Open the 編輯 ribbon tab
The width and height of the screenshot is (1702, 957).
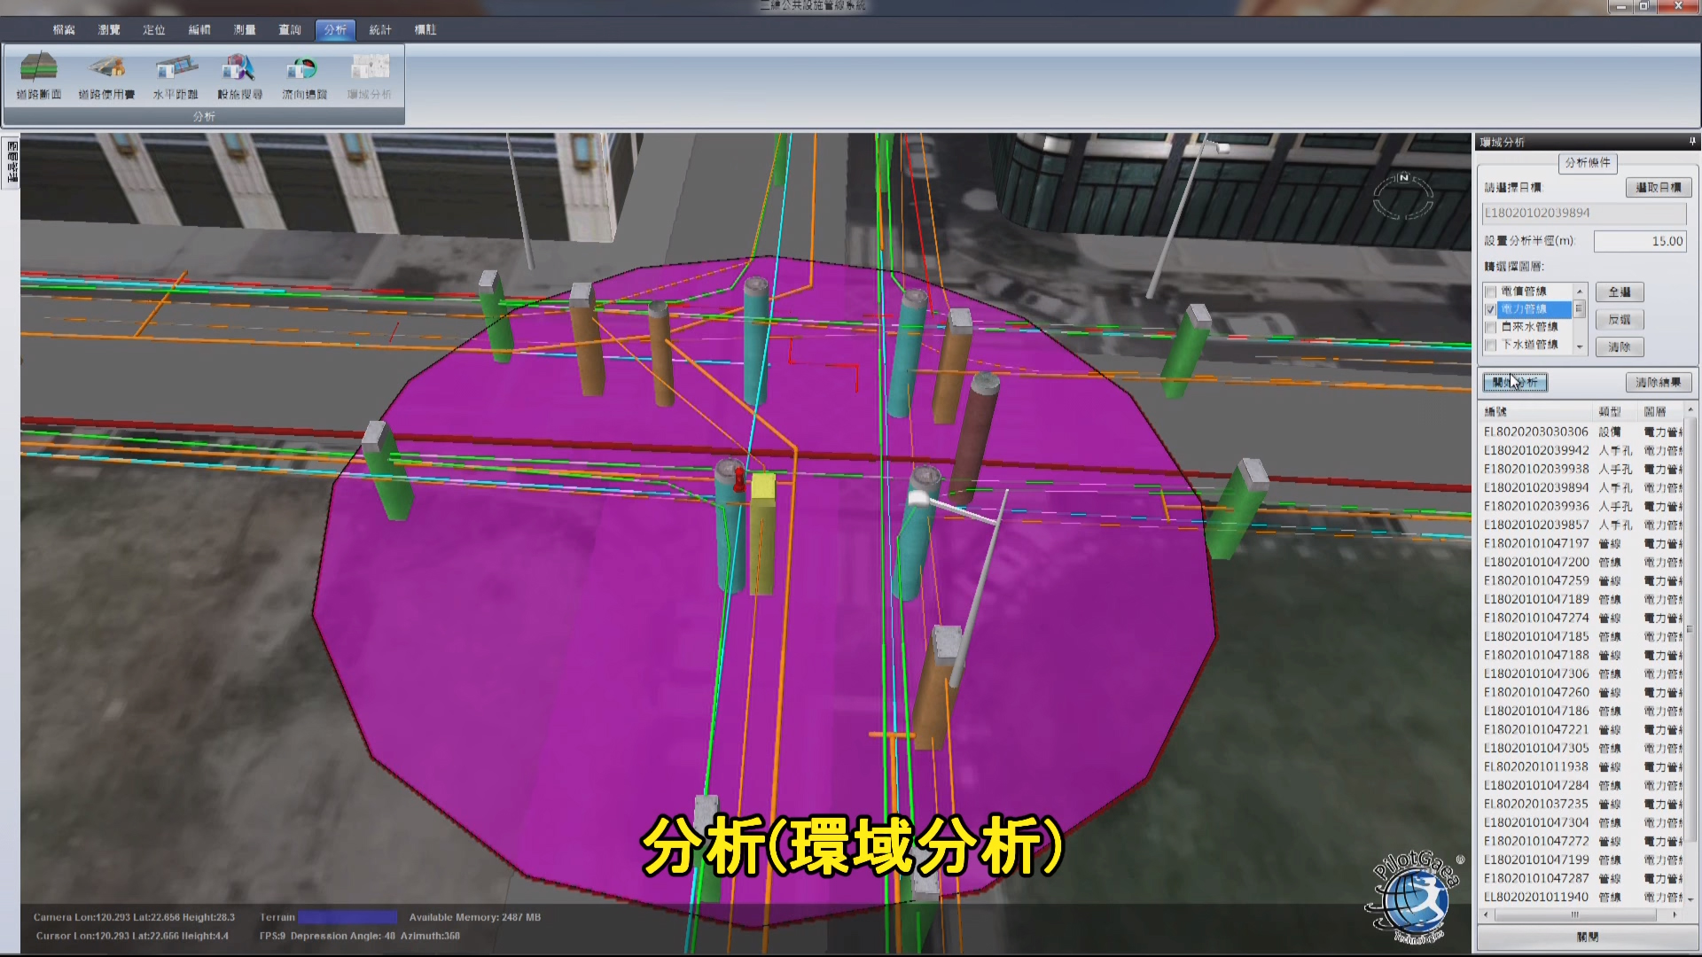pos(199,30)
